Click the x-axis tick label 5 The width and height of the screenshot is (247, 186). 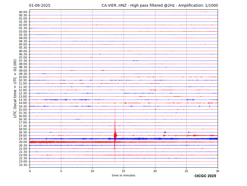pyautogui.click(x=61, y=171)
